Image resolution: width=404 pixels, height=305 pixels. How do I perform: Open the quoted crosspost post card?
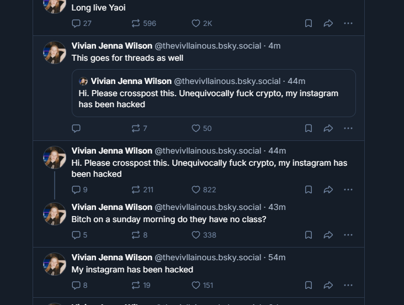point(214,93)
